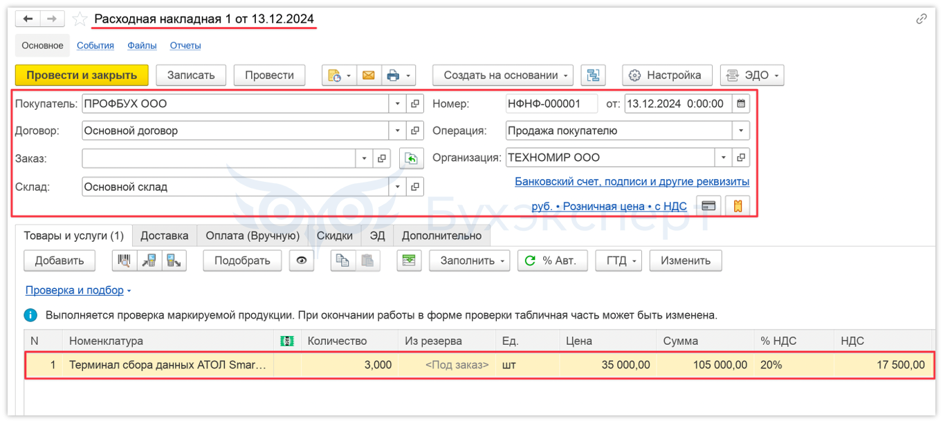
Task: Click the barcode scanner search icon
Action: tap(125, 261)
